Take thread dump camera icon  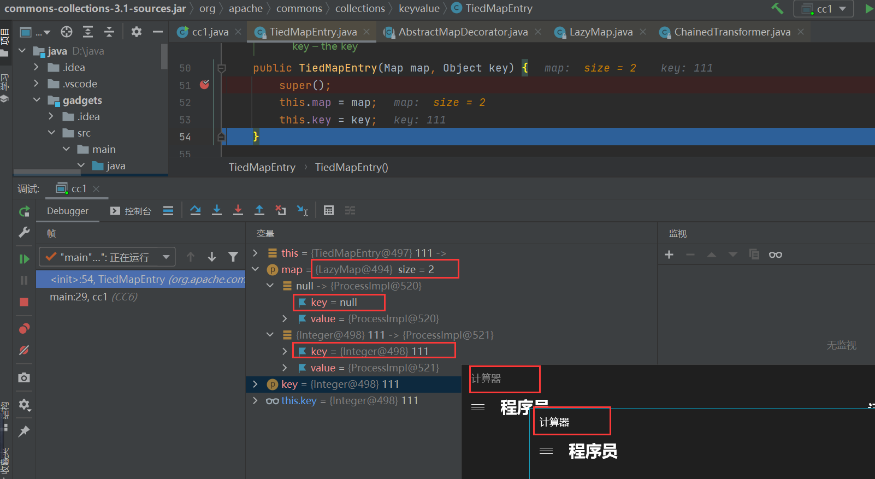pos(24,377)
